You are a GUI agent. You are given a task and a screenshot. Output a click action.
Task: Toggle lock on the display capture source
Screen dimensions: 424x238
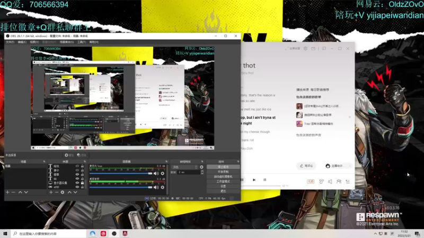tap(82, 182)
